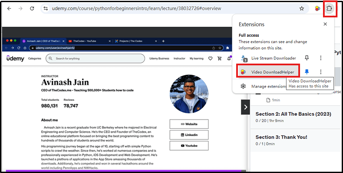Go back to previous page
Image resolution: width=343 pixels, height=173 pixels.
(x=7, y=8)
